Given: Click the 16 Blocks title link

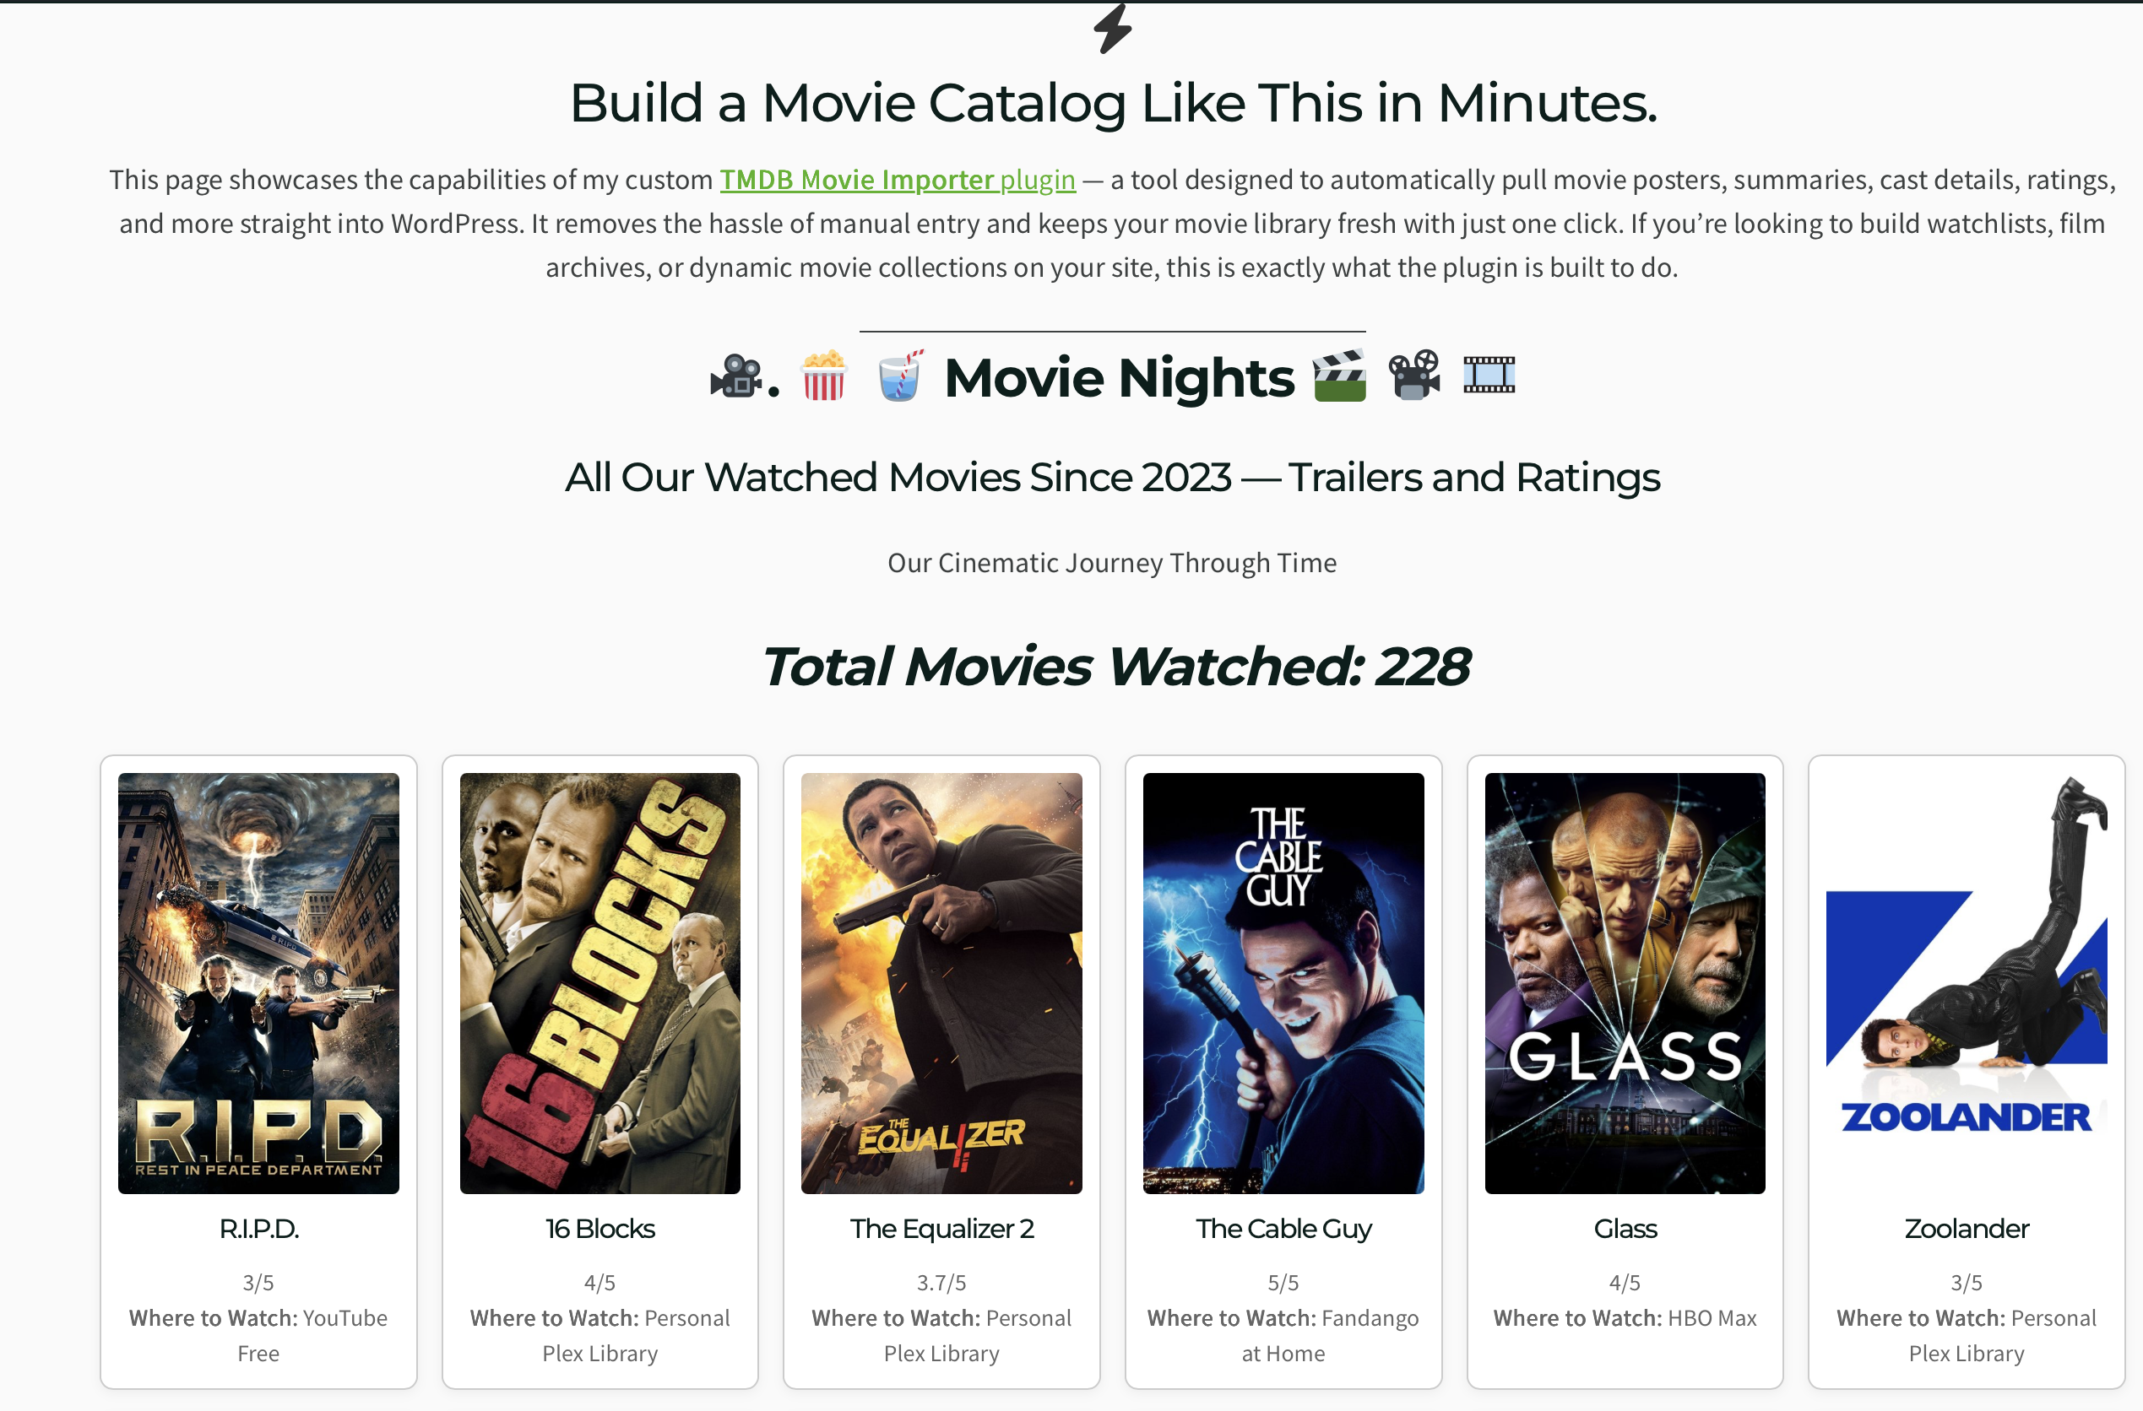Looking at the screenshot, I should coord(599,1229).
